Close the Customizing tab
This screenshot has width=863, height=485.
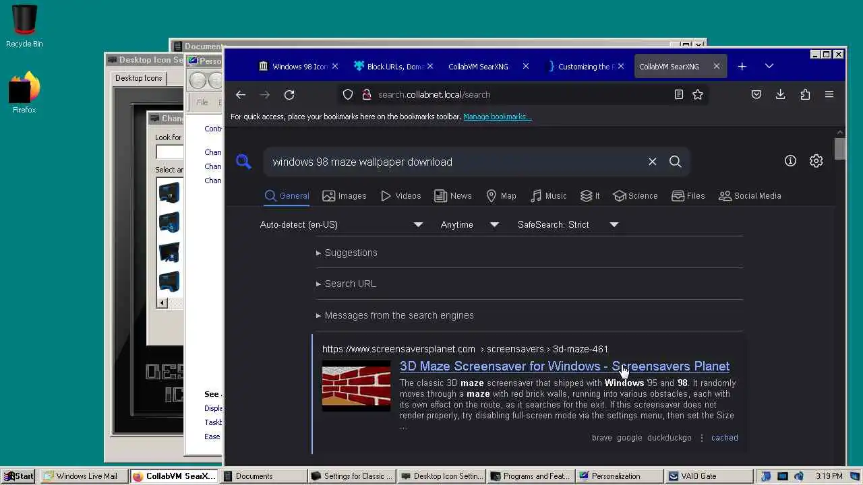coord(621,67)
